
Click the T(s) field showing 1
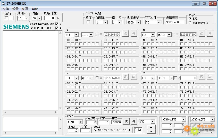[x=85, y=131]
